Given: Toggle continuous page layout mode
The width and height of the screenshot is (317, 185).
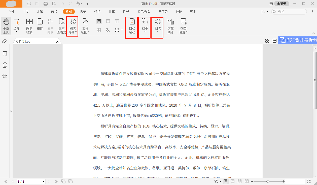Looking at the screenshot, I should click(x=233, y=181).
